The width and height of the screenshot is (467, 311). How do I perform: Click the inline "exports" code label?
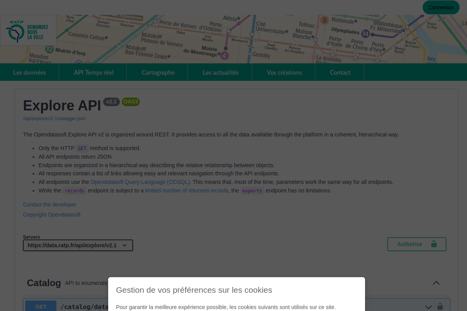click(252, 191)
